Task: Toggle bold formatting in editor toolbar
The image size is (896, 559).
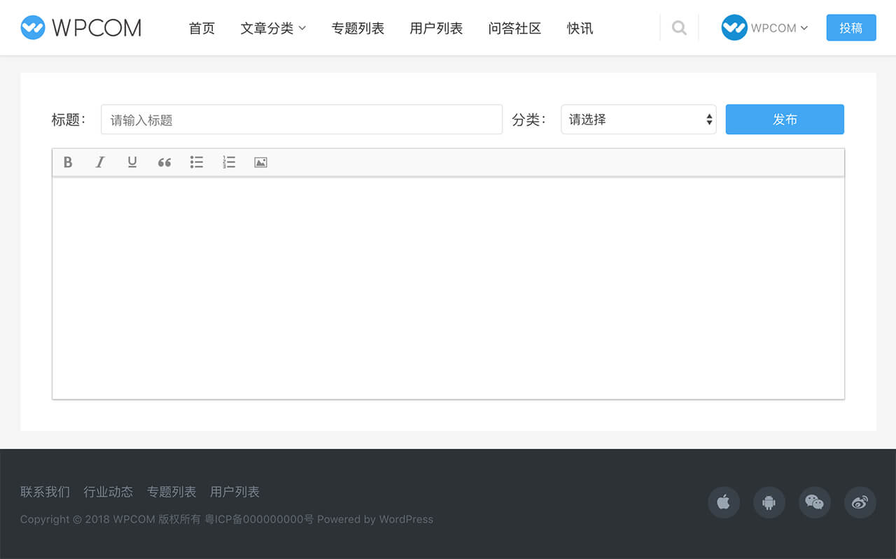Action: 68,162
